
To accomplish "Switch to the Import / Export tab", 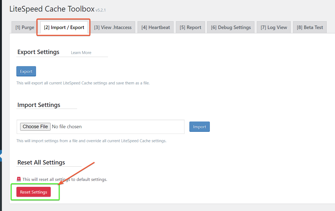I will [x=64, y=27].
